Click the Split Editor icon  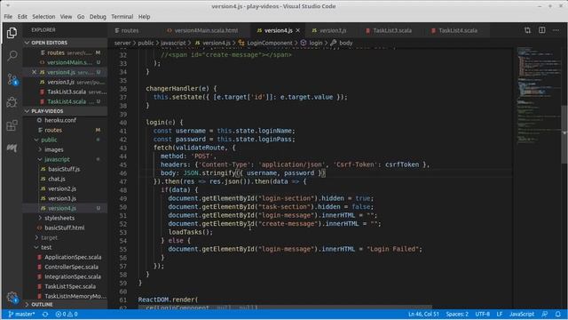coord(542,30)
